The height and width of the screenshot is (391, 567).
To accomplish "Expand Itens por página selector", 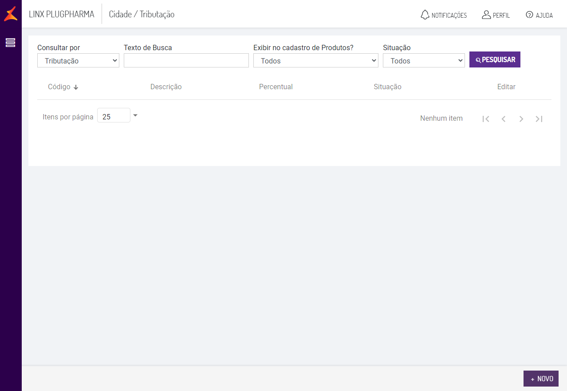I will point(135,115).
